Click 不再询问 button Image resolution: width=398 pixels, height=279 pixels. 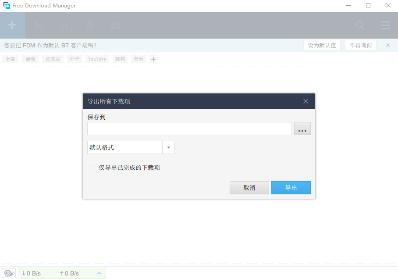pyautogui.click(x=360, y=45)
